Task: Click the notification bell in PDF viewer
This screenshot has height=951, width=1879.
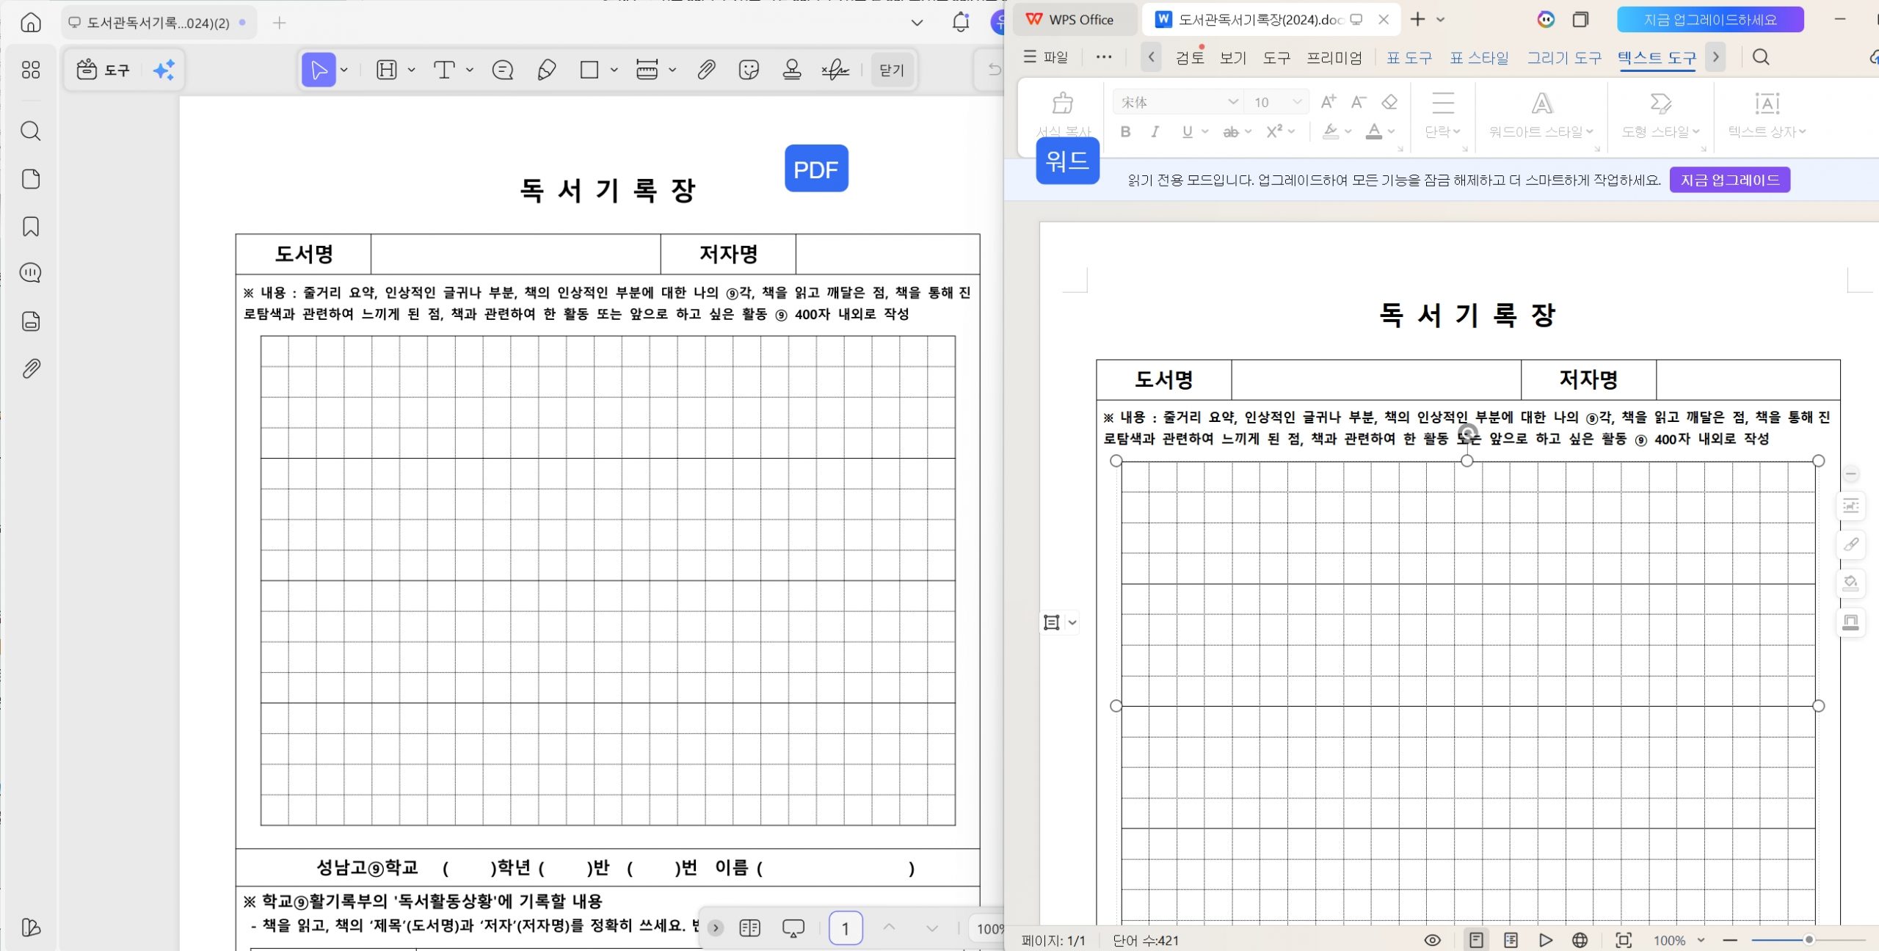Action: (x=961, y=22)
